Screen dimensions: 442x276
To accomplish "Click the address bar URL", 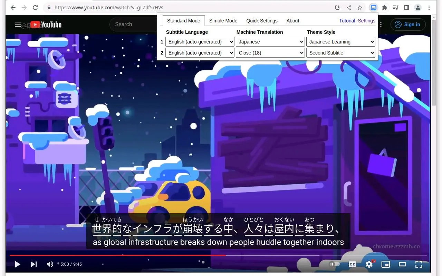I will coord(109,8).
